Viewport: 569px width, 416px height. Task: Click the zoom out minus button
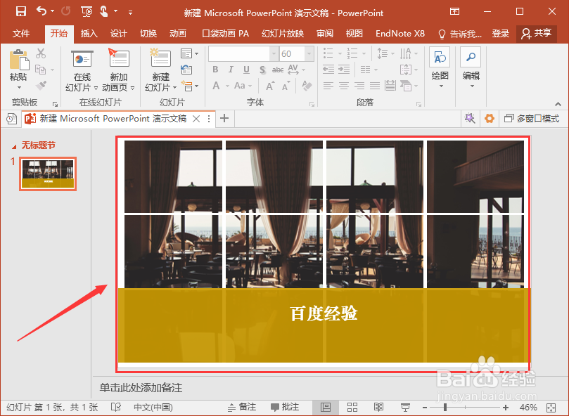425,408
